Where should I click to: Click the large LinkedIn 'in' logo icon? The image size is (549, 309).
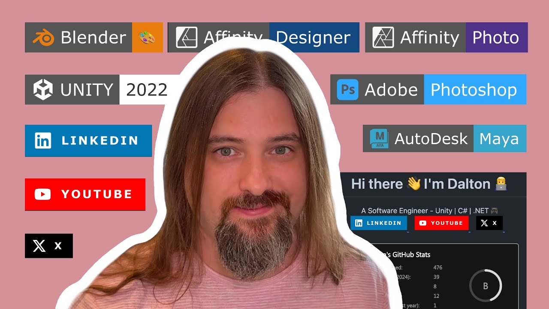[x=43, y=140]
